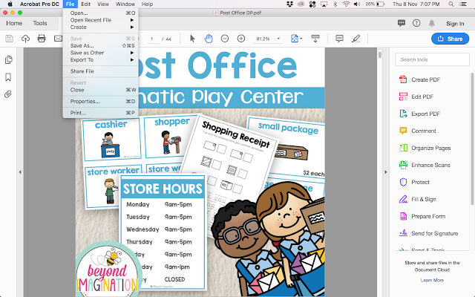This screenshot has height=297, width=475.
Task: Open the Send for Signature tool
Action: (434, 233)
